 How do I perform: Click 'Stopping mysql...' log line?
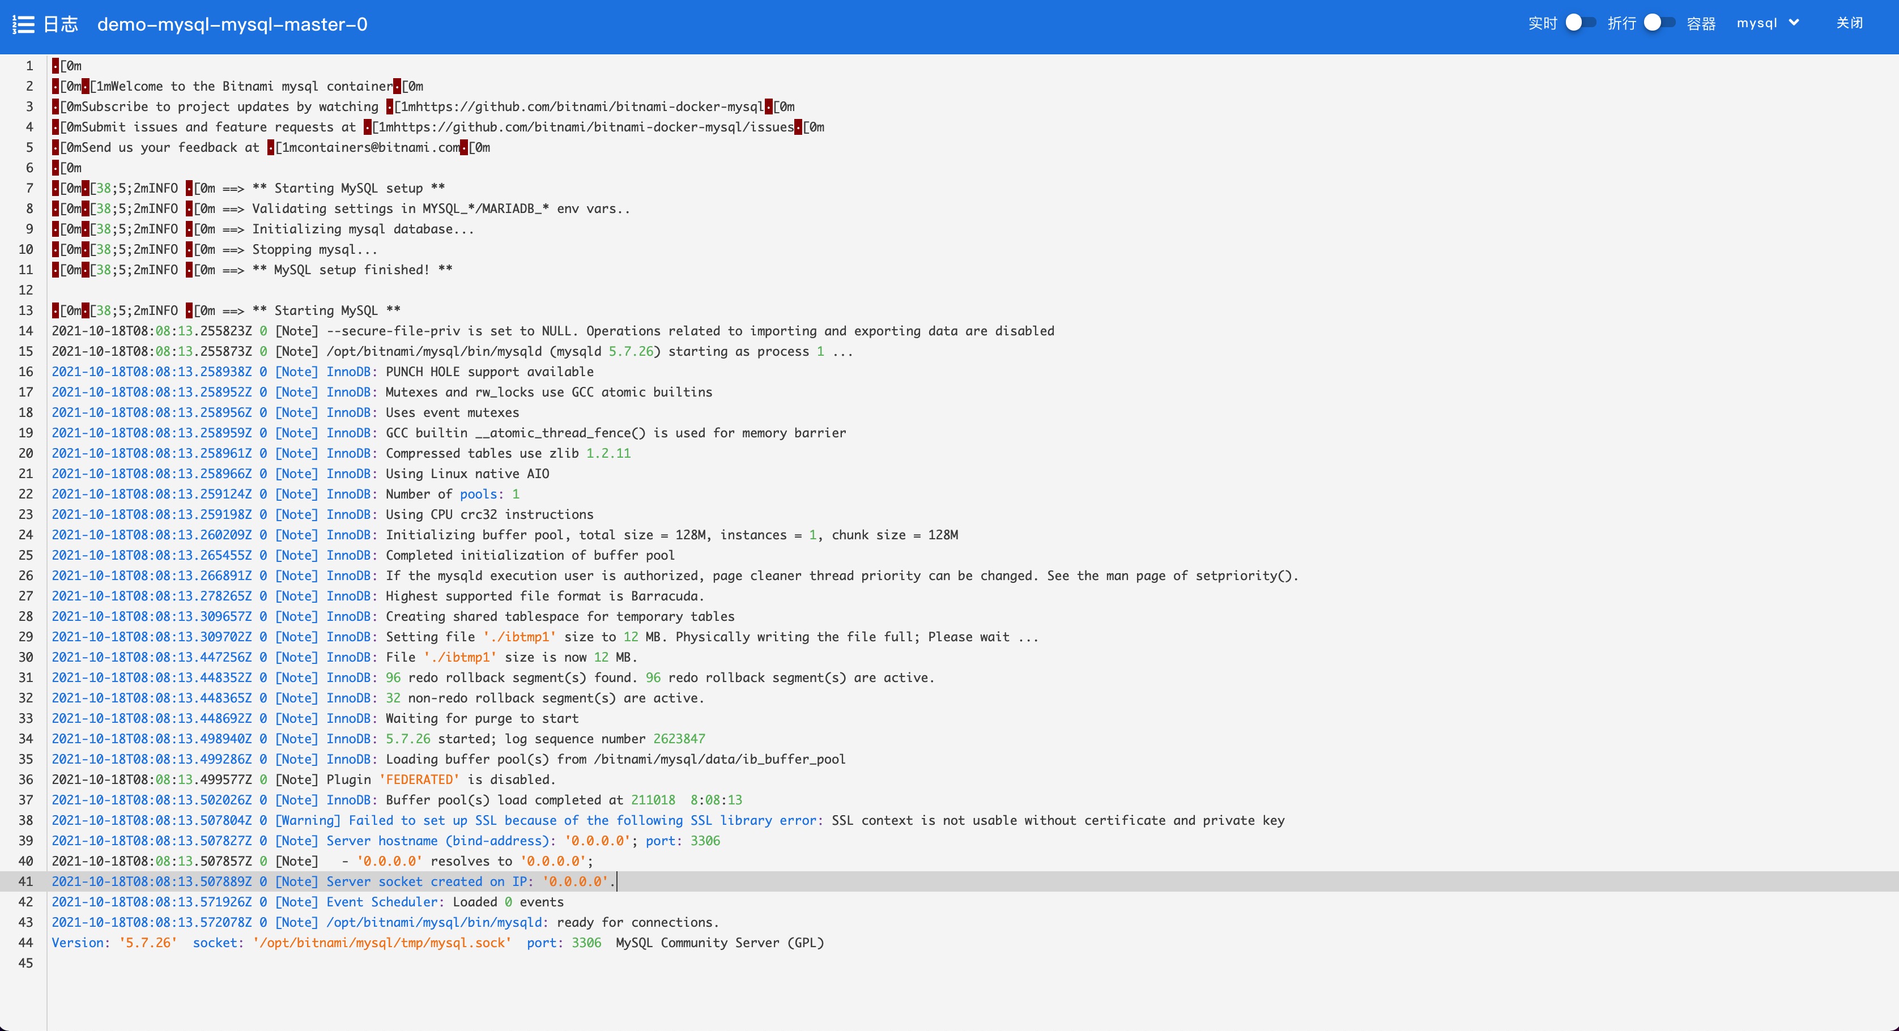point(215,249)
